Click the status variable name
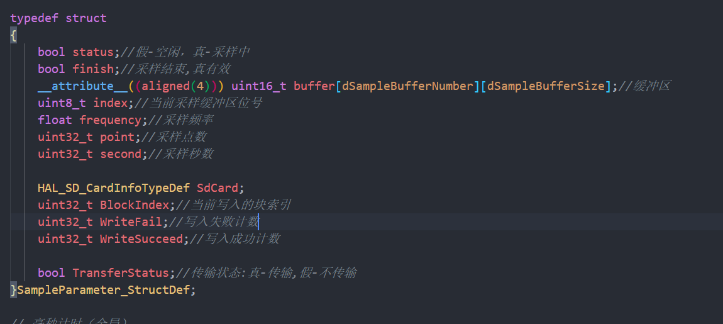This screenshot has width=723, height=324. 92,52
